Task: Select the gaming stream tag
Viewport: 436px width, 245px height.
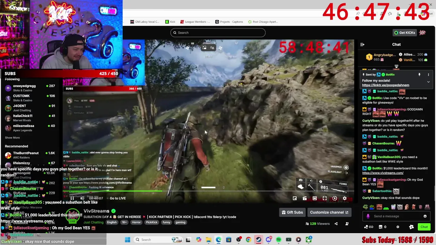Action: [181, 223]
